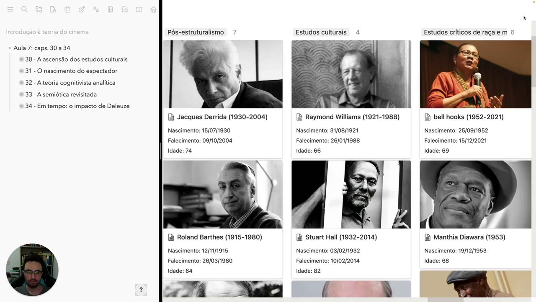The image size is (536, 302).
Task: Click page icon beside Stuart Hall
Action: [x=299, y=237]
